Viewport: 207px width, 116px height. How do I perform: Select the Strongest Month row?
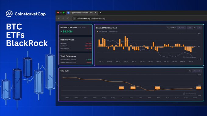point(76,60)
